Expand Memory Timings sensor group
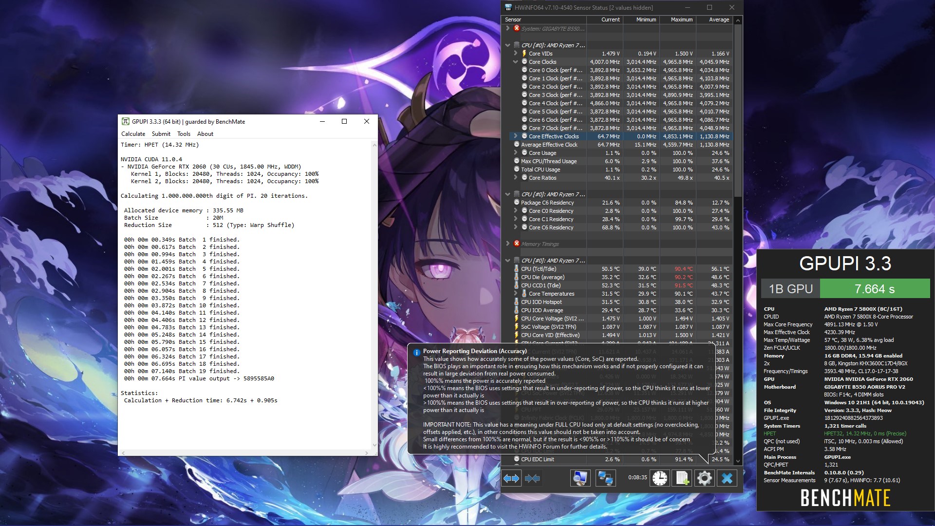This screenshot has height=526, width=935. [x=508, y=244]
